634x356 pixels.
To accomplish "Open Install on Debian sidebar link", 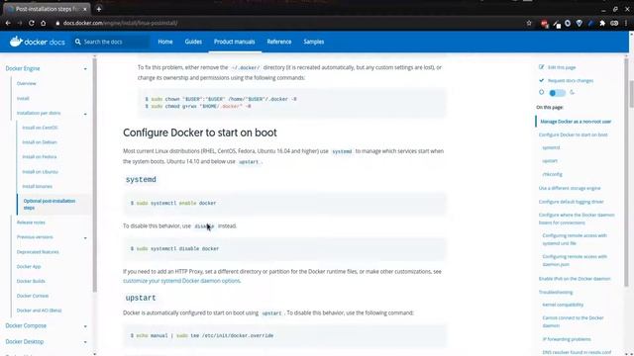I will point(40,142).
